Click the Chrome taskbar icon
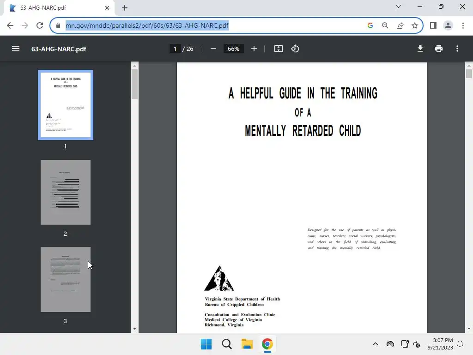The height and width of the screenshot is (355, 473). (x=267, y=344)
